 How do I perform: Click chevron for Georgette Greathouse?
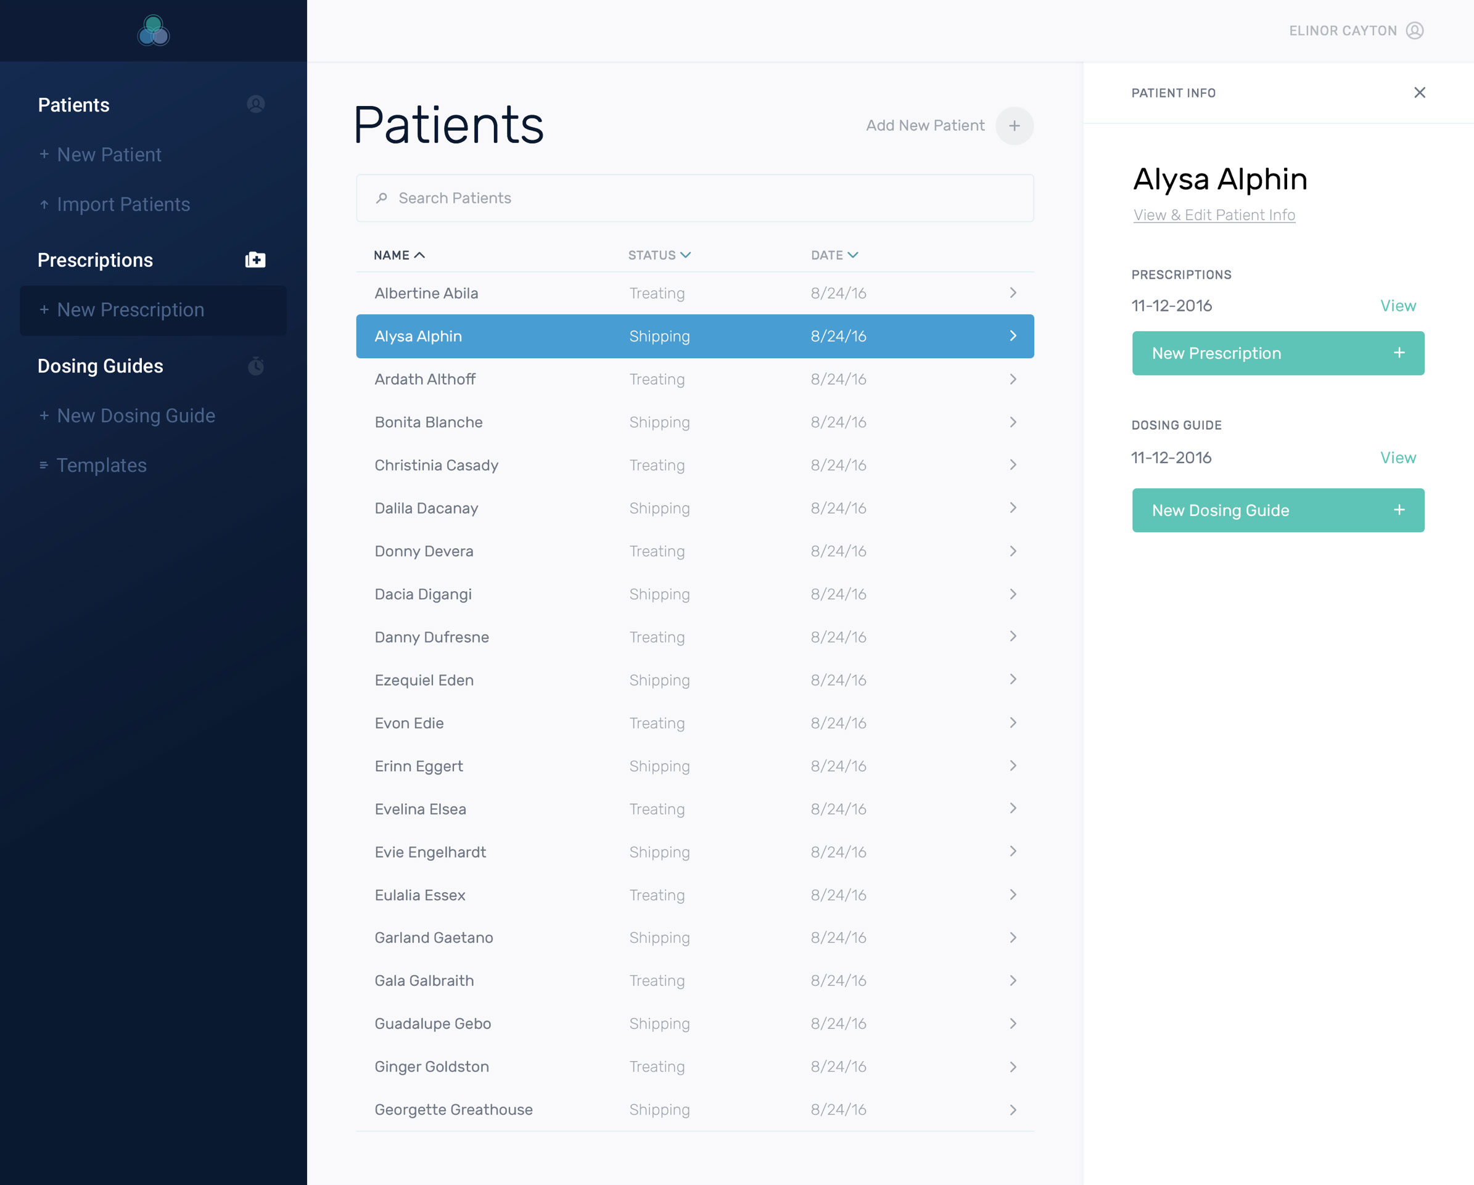[1013, 1110]
